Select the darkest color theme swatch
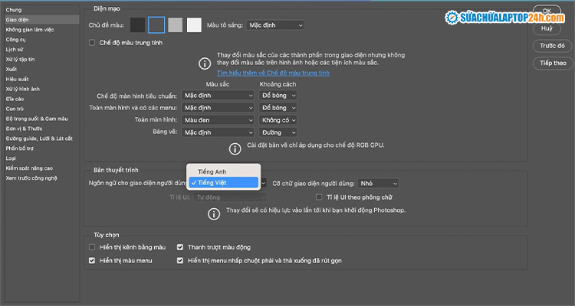Image resolution: width=575 pixels, height=306 pixels. tap(137, 25)
